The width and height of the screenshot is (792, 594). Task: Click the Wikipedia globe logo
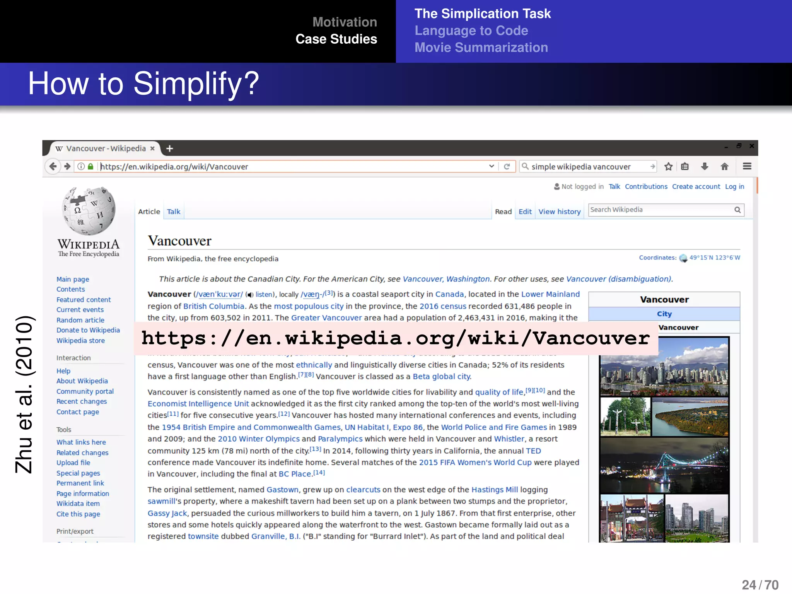(x=89, y=211)
